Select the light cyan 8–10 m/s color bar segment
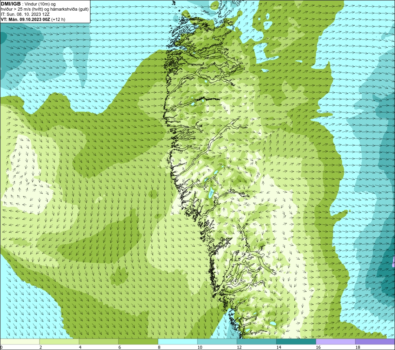The width and height of the screenshot is (395, 350). point(178,341)
